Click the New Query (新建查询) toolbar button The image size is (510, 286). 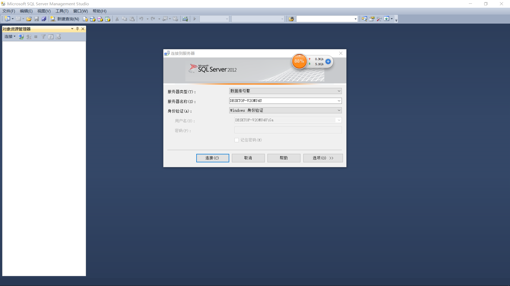65,19
